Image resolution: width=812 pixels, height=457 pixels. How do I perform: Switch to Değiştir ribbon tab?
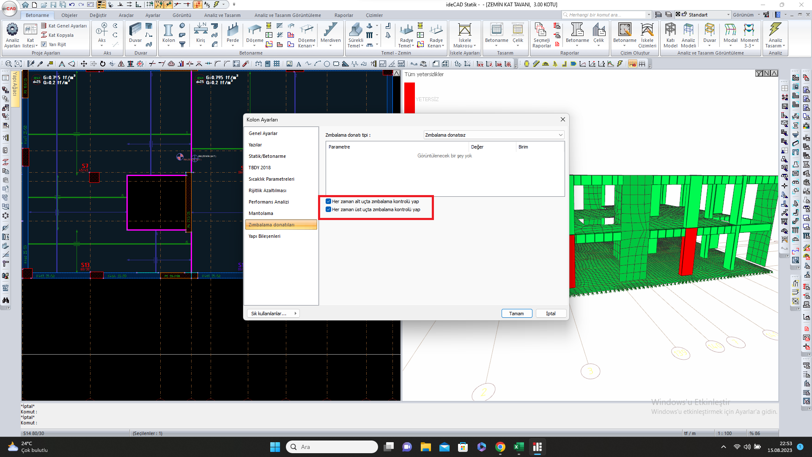pyautogui.click(x=98, y=15)
